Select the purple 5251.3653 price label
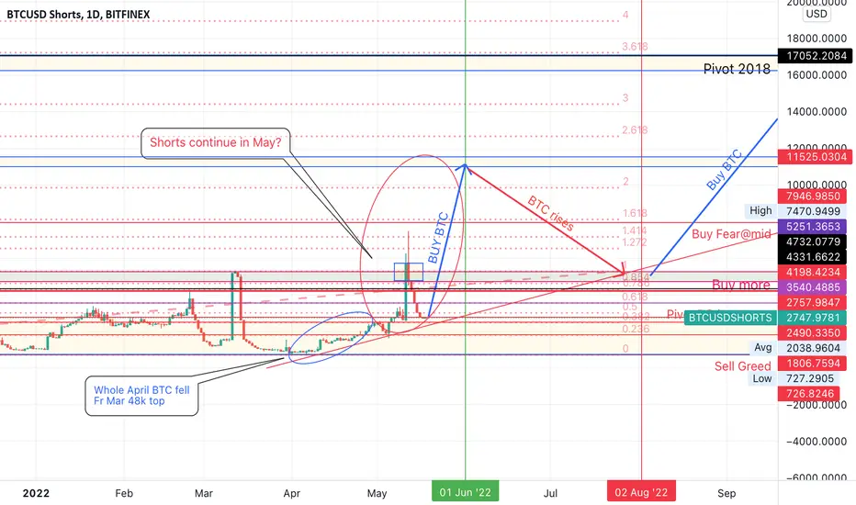Image resolution: width=856 pixels, height=505 pixels. click(812, 226)
